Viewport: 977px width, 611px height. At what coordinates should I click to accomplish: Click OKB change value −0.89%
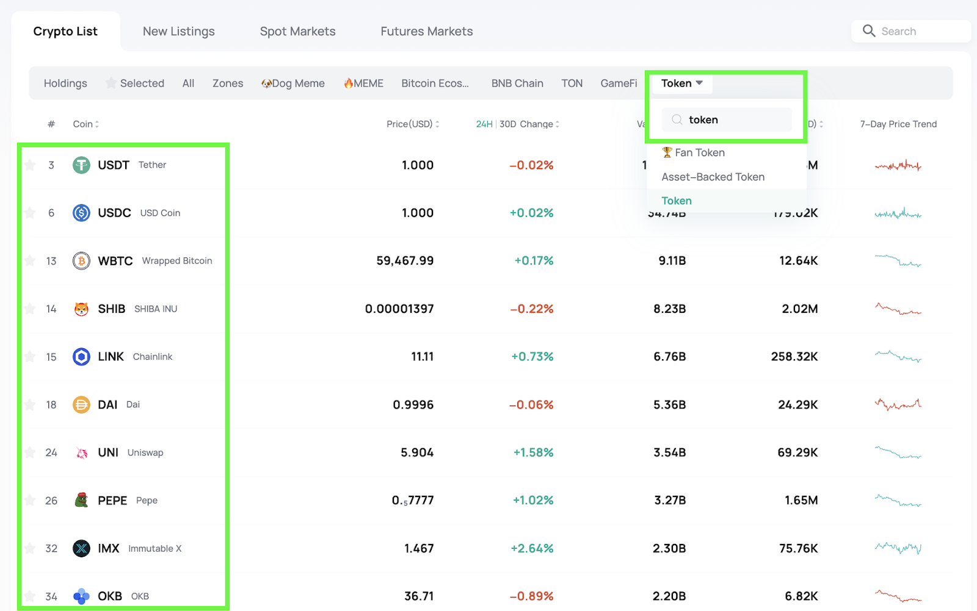click(531, 596)
